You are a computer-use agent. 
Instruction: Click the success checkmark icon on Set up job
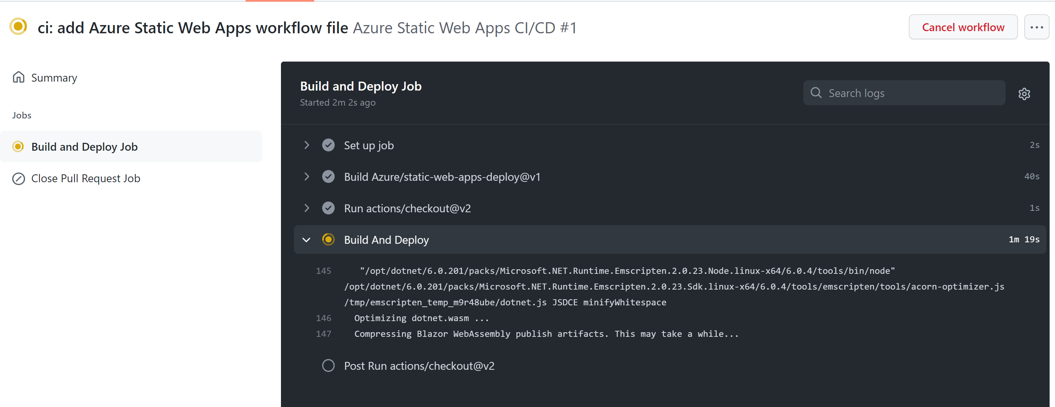coord(328,144)
